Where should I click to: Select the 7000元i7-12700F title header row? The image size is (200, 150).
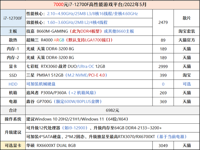tap(100, 5)
